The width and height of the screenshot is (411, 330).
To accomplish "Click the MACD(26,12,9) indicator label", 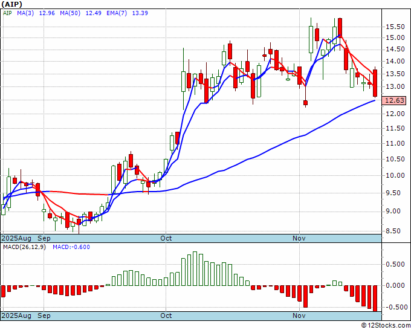I will click(x=24, y=247).
